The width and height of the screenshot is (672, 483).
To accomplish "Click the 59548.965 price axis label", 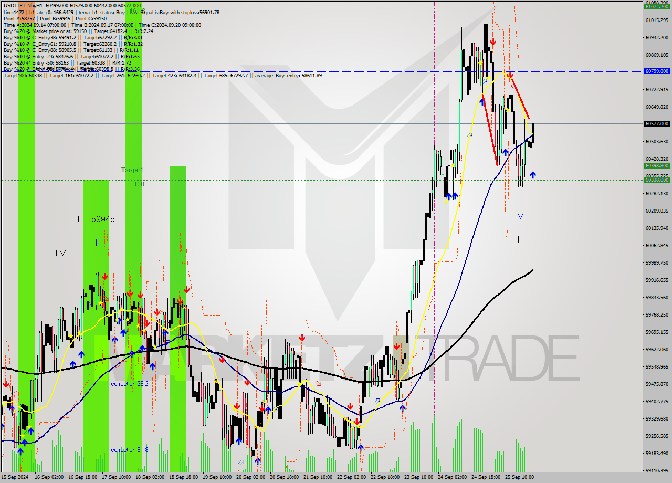I will (x=657, y=367).
